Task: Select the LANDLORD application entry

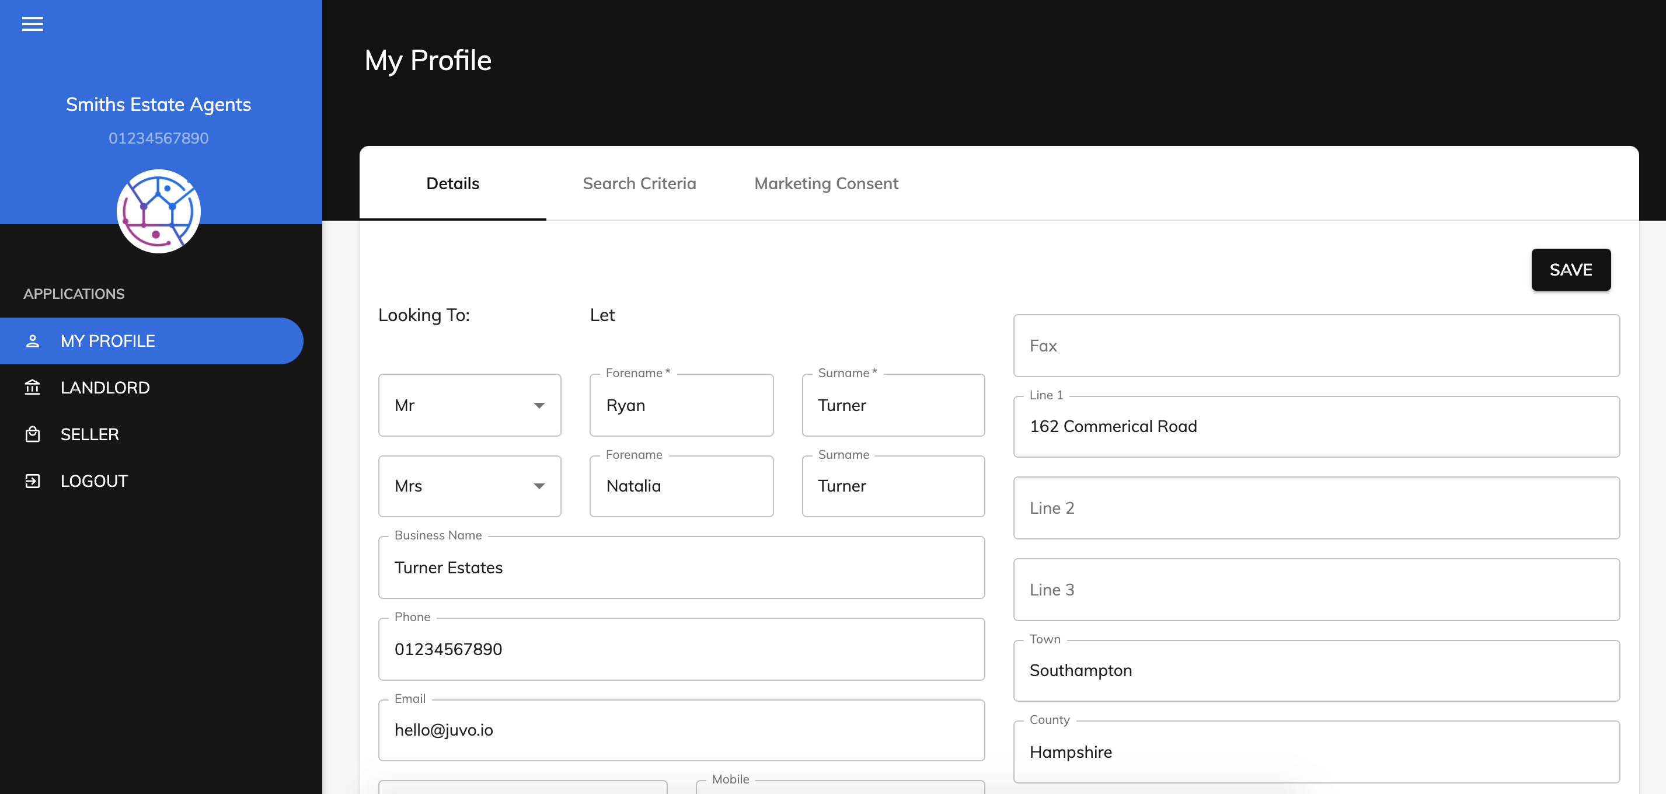Action: coord(104,387)
